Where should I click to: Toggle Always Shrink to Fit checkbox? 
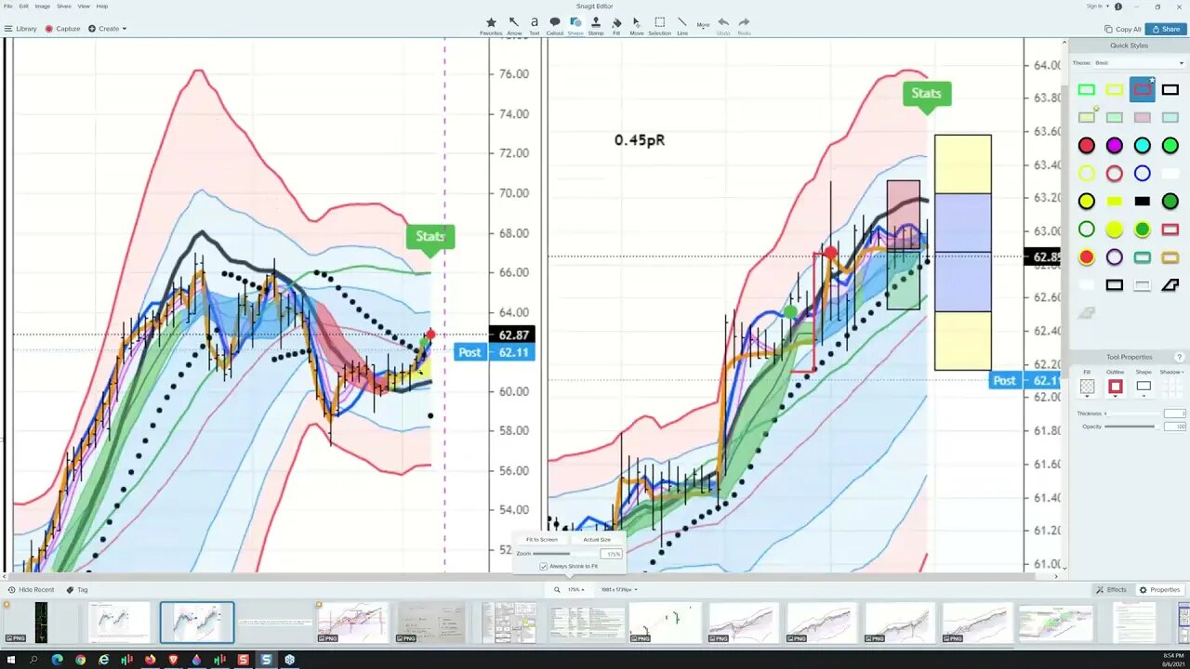(544, 566)
